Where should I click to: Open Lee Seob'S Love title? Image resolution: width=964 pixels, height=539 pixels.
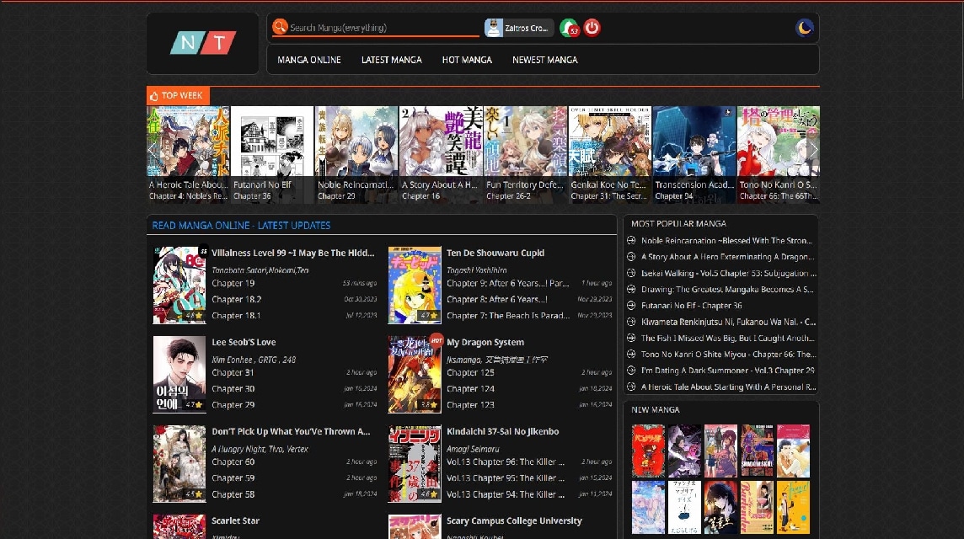point(244,342)
